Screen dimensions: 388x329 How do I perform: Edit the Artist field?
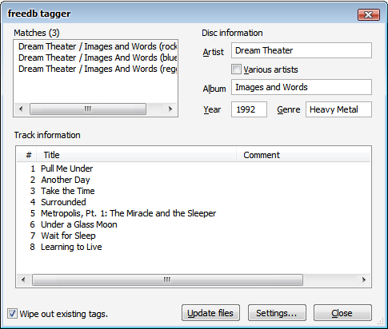pos(302,50)
